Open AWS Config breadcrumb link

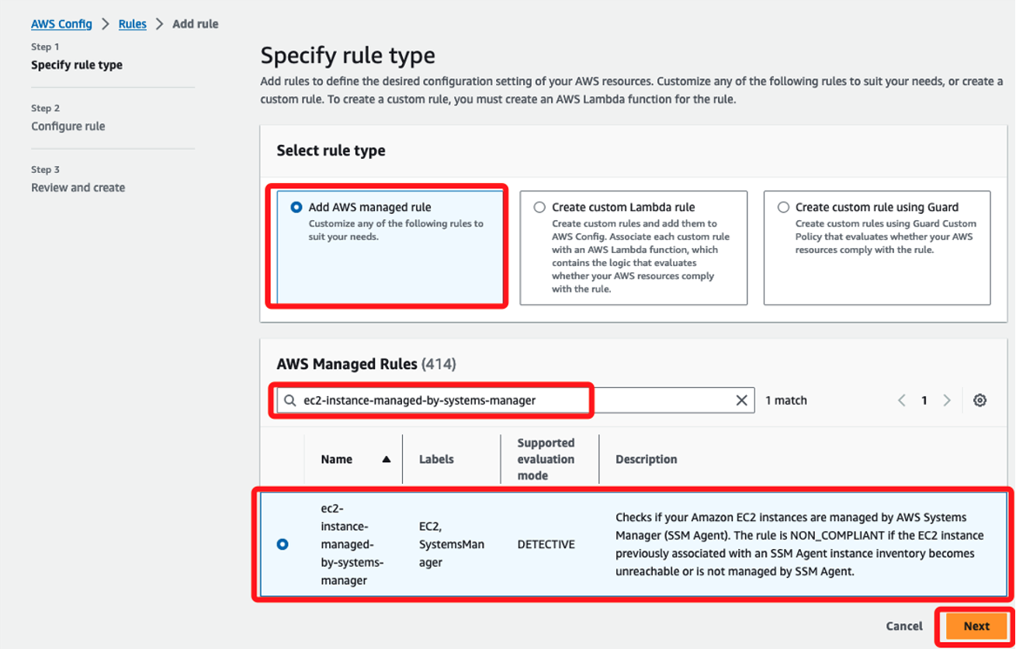[61, 24]
